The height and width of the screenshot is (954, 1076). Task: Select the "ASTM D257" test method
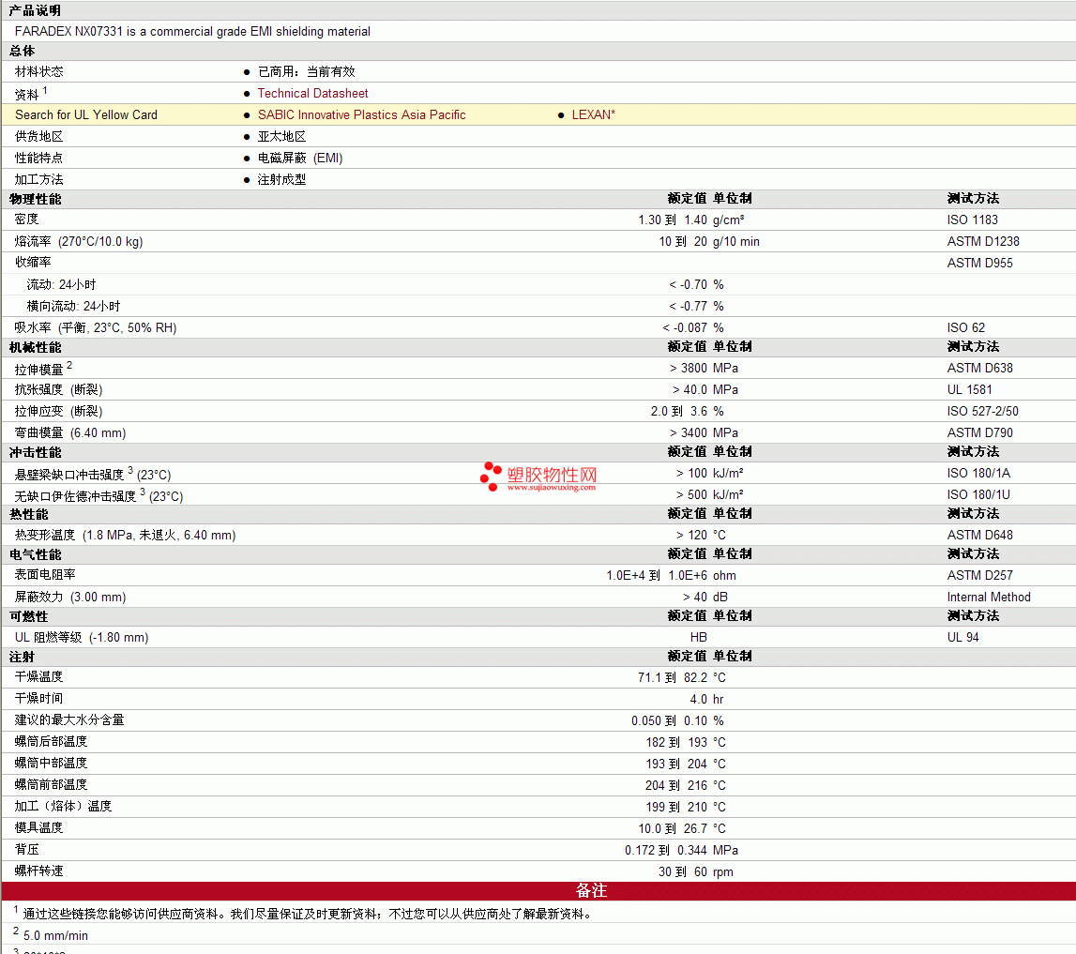pyautogui.click(x=980, y=575)
